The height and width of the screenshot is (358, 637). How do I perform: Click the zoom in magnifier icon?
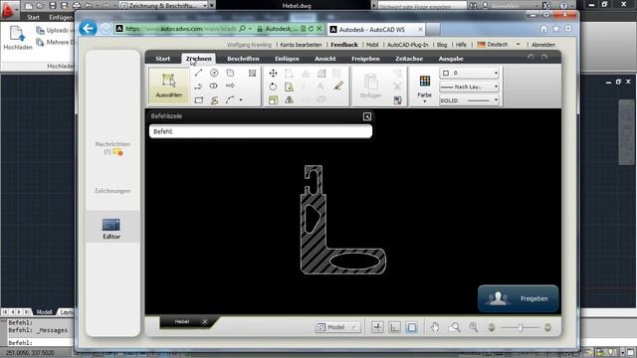coord(474,327)
